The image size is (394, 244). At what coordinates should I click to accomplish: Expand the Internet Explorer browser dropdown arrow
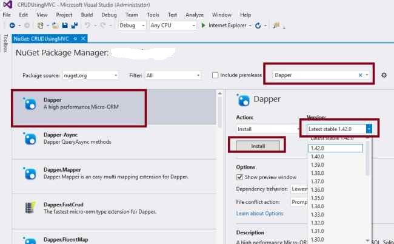[x=250, y=25]
